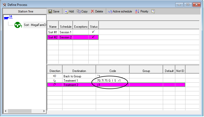Select the Session 1 schedule cell
The height and width of the screenshot is (117, 204).
point(66,32)
